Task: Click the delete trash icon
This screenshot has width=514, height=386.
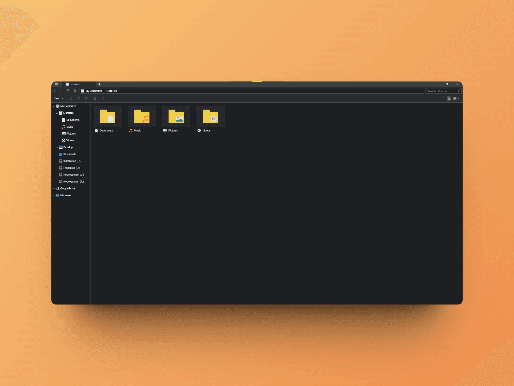Action: click(95, 98)
